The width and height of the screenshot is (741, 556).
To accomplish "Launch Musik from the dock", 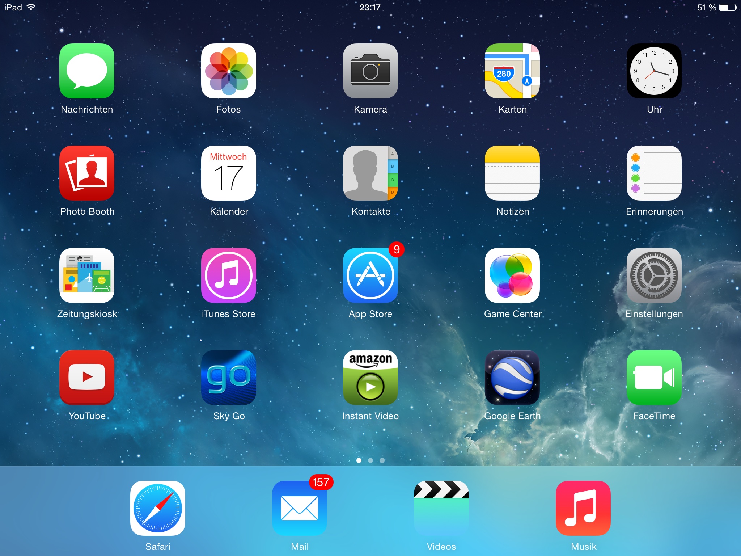I will tap(583, 508).
